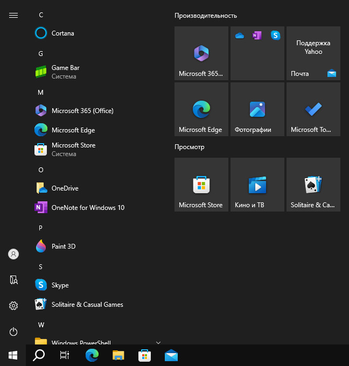Open Microsoft Store in the app list
Screen dimensions: 349x366
point(97,150)
